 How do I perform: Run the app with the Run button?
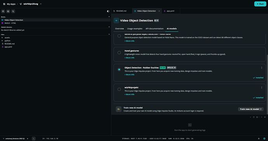260,4
